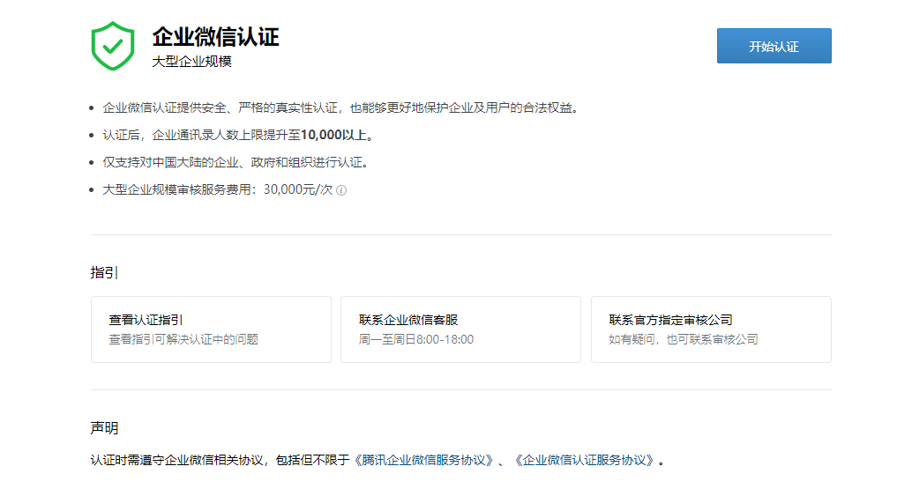Click the 周一至周日8:00-18:00 text

point(416,339)
